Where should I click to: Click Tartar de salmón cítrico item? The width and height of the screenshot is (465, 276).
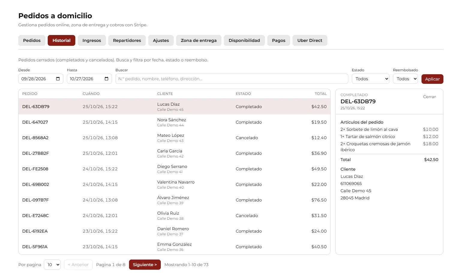tap(368, 137)
